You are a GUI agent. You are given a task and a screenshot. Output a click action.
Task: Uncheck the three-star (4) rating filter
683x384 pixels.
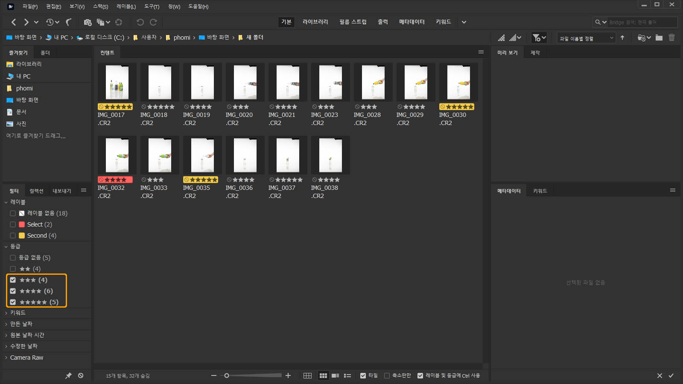point(13,280)
